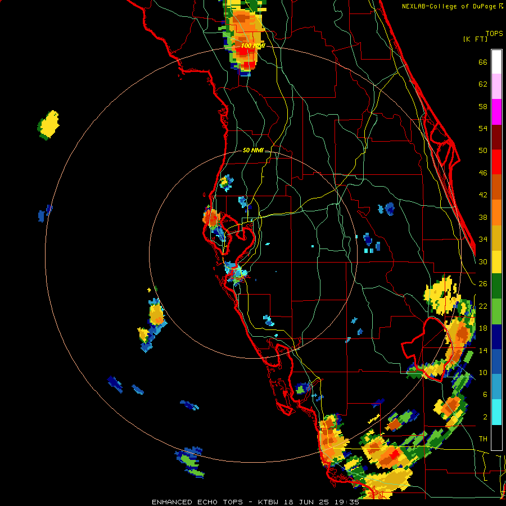Click the 100 NMI range ring label
The width and height of the screenshot is (506, 506).
253,46
